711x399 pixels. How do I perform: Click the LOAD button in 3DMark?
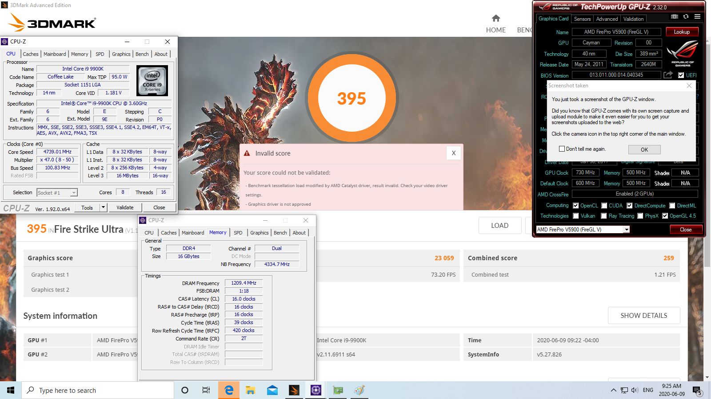(x=499, y=226)
